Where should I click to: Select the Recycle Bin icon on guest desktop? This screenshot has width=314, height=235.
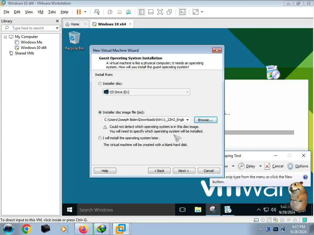coord(75,41)
